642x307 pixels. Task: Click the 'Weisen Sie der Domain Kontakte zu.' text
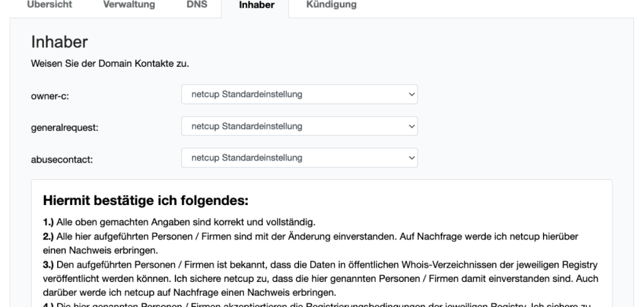point(110,64)
